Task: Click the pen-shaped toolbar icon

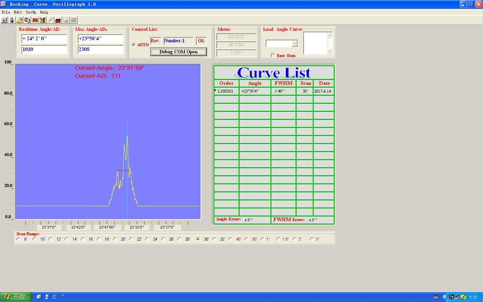Action: [50, 20]
